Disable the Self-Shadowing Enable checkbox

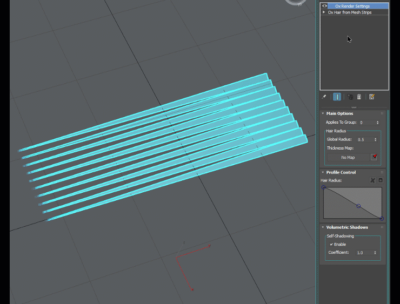click(x=331, y=245)
